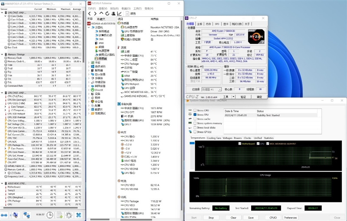Enable the Stress CPU checkbox
Viewport: 347px width, 221px height.
pos(195,110)
